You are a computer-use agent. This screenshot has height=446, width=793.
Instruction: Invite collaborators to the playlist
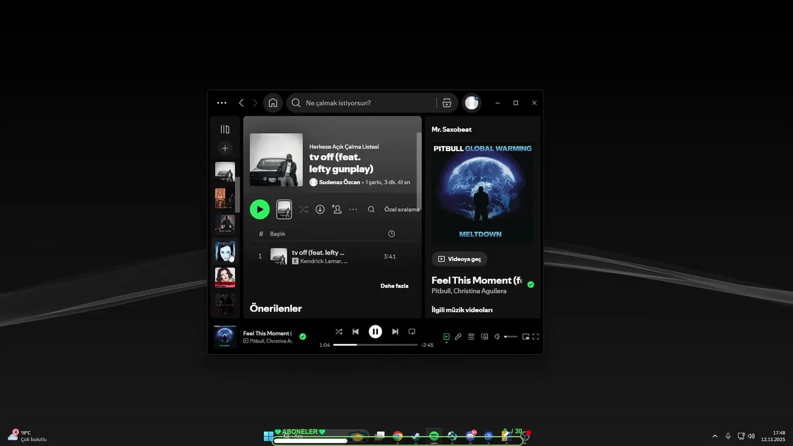(x=336, y=209)
